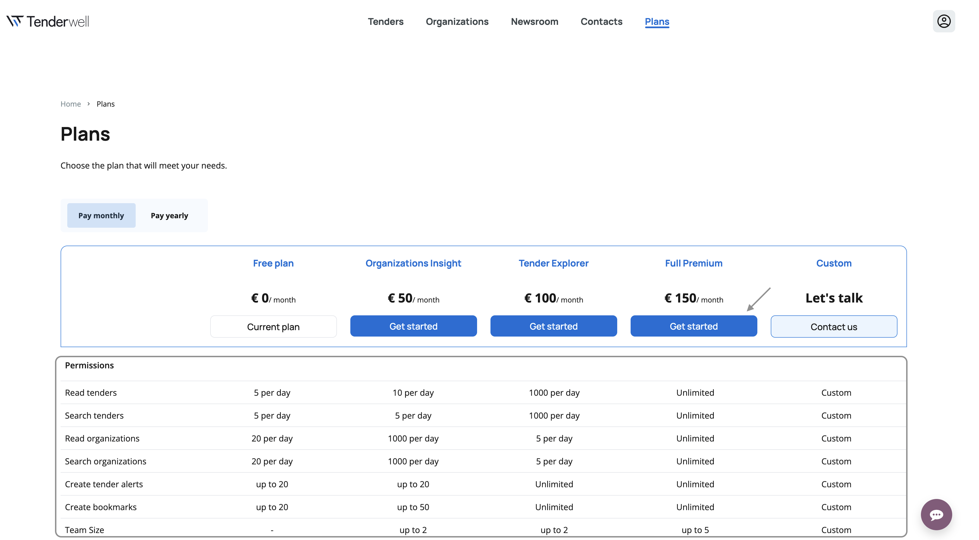Get started with Full Premium plan
Viewport: 979px width, 540px height.
click(x=693, y=326)
